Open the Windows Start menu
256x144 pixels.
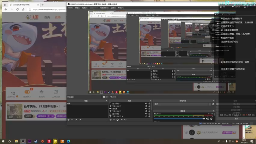[3, 141]
